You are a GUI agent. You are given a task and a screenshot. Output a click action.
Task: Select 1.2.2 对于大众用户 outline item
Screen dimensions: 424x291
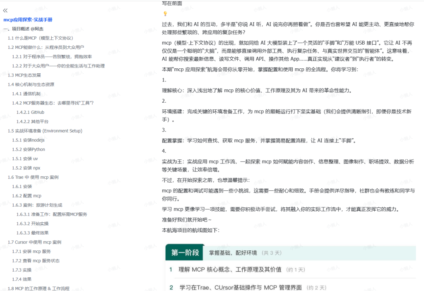coord(58,66)
